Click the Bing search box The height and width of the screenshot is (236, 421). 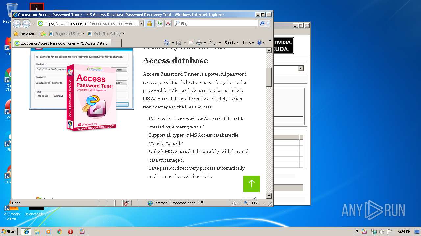point(216,24)
